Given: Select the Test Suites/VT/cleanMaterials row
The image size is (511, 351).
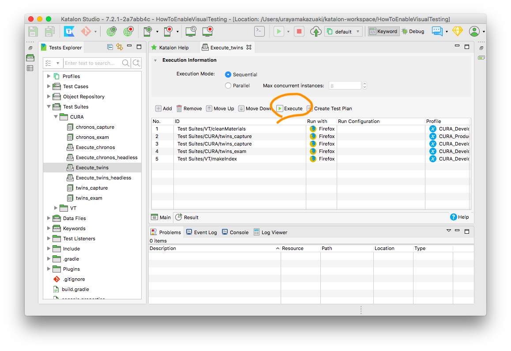Looking at the screenshot, I should click(x=311, y=129).
